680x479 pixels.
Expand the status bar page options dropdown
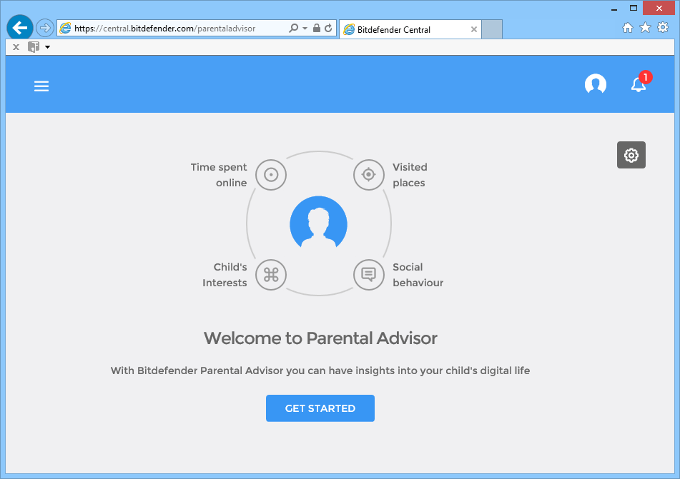pyautogui.click(x=48, y=46)
